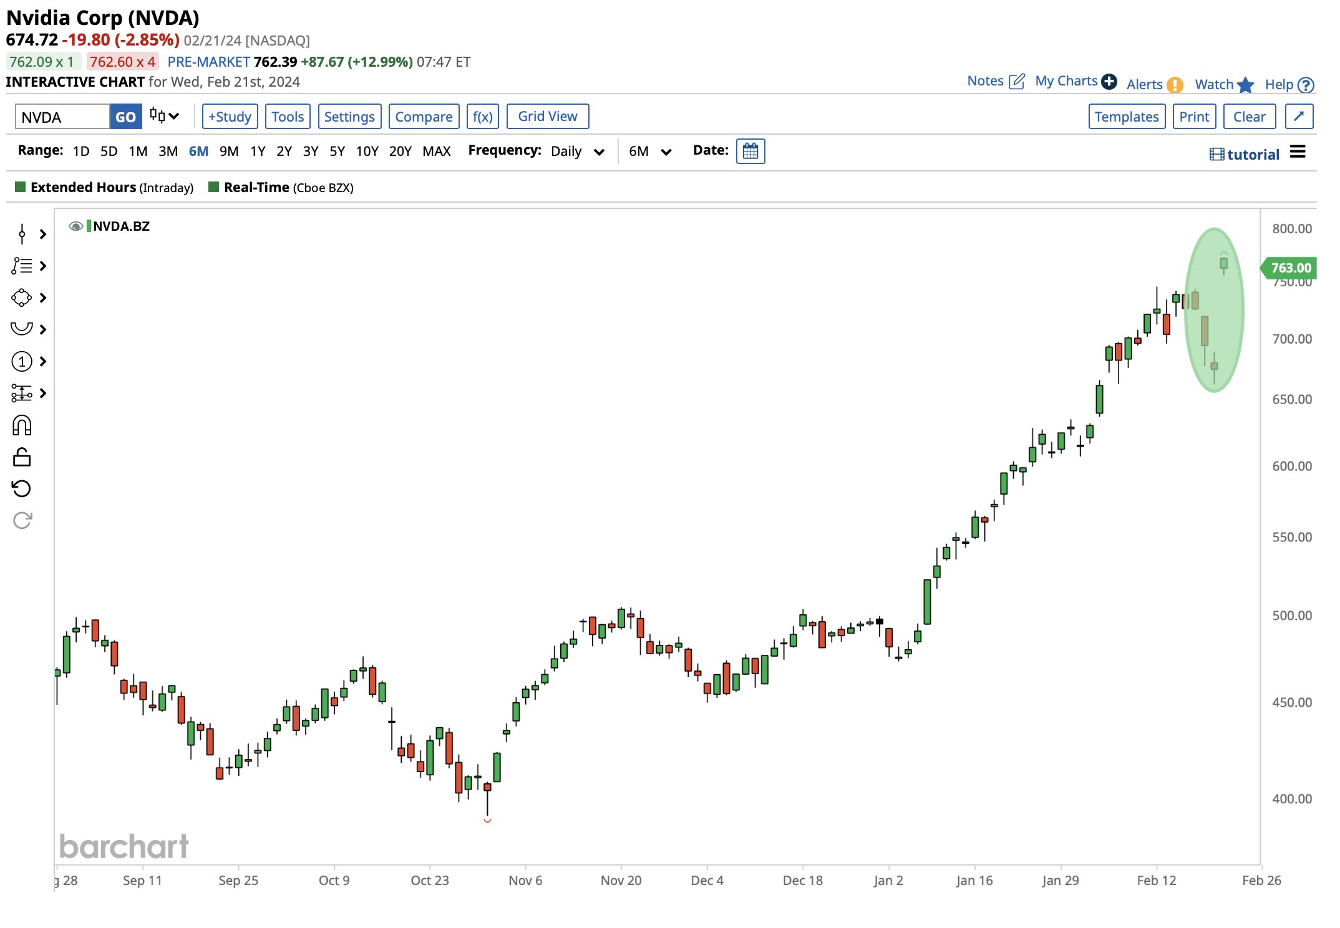Click the Clear button

tap(1250, 117)
